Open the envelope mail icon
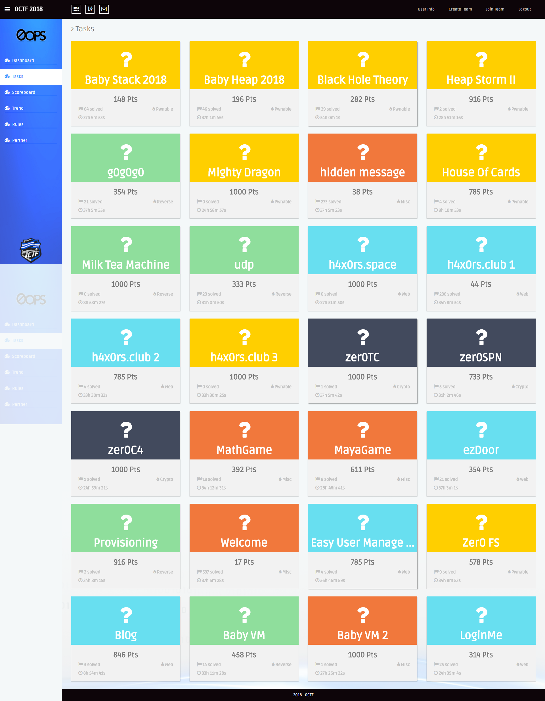 [104, 9]
